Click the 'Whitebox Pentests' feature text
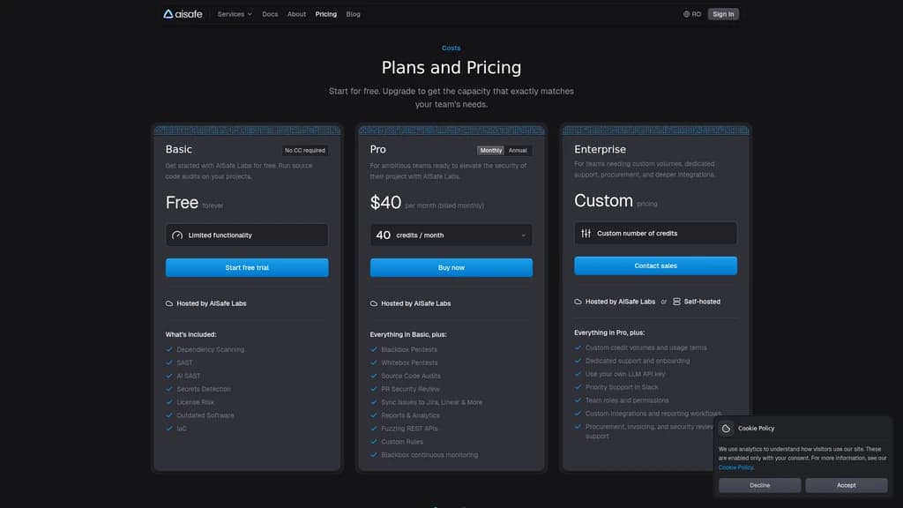The image size is (903, 508). point(409,362)
